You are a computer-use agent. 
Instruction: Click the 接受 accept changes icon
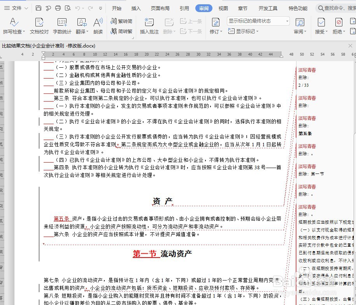(321, 22)
